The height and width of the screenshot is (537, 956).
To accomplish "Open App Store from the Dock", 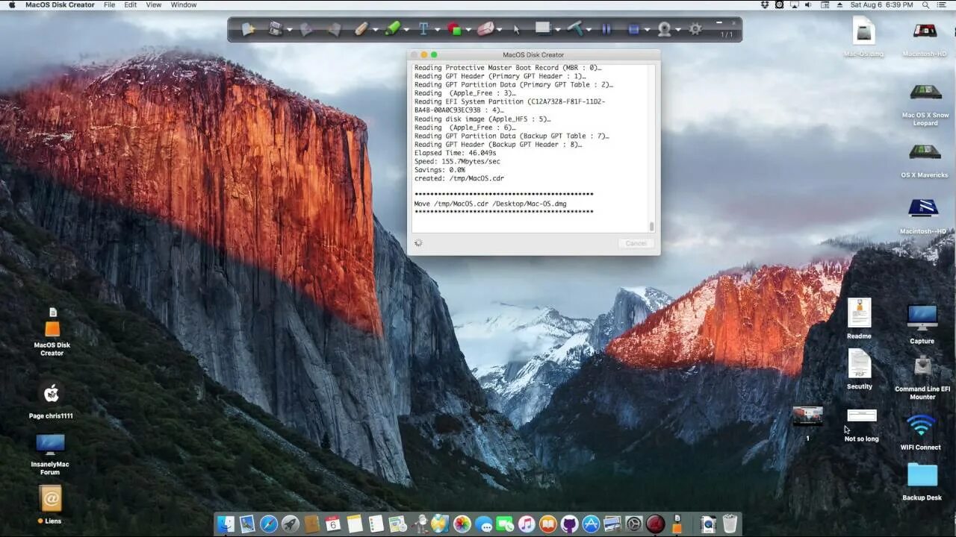I will pyautogui.click(x=591, y=524).
